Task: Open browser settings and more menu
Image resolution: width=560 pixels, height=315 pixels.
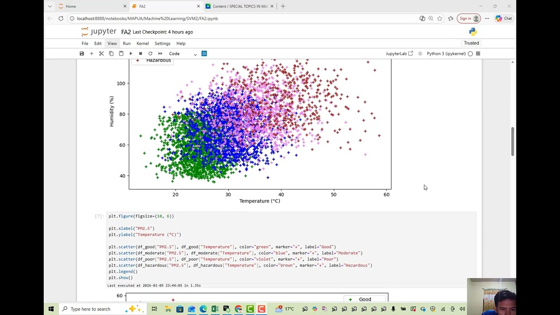Action: pyautogui.click(x=487, y=18)
